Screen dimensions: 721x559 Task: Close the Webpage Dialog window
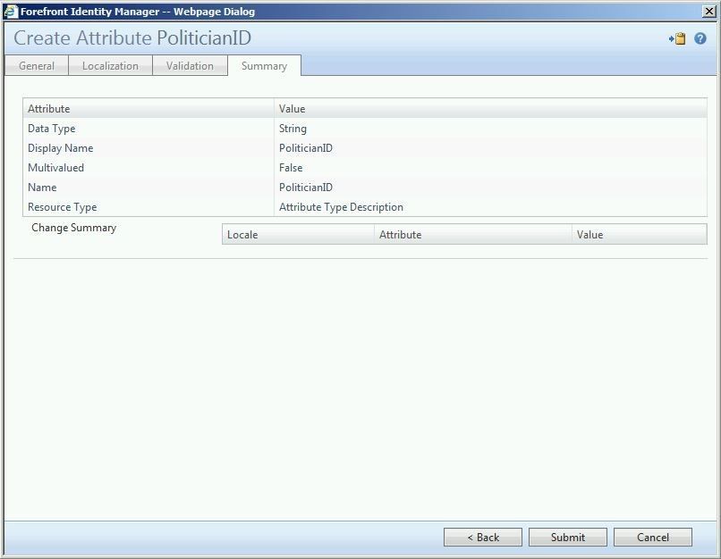coord(709,12)
